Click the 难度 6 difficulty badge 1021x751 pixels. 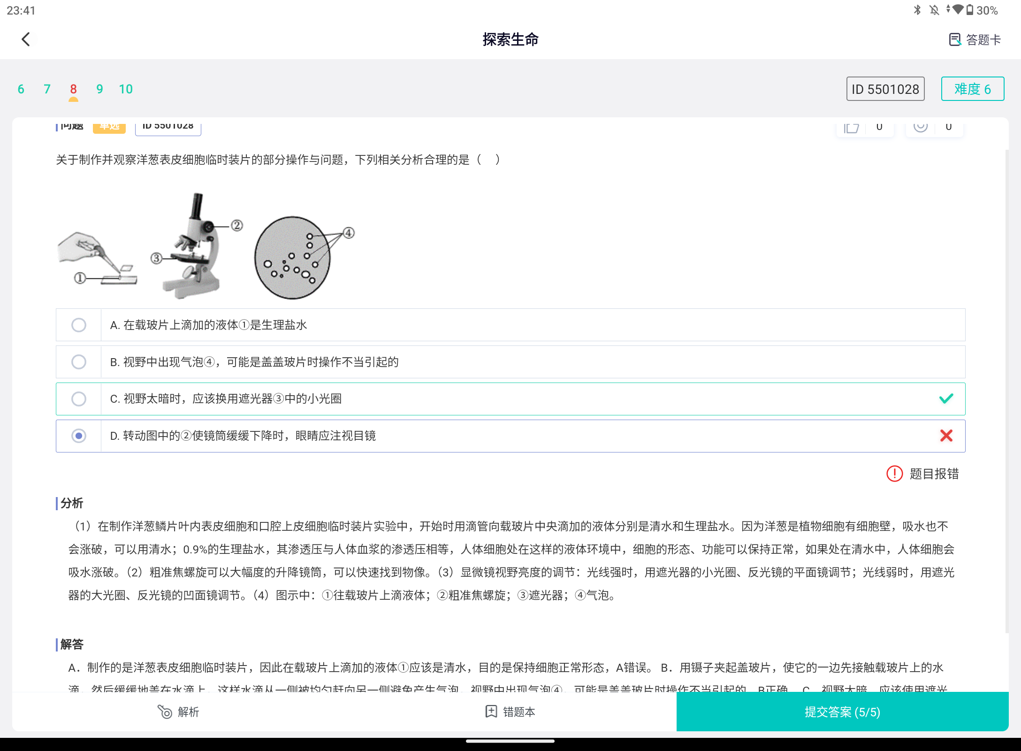[x=972, y=89]
